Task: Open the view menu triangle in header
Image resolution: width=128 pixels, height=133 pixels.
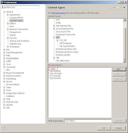Action: (x=124, y=8)
